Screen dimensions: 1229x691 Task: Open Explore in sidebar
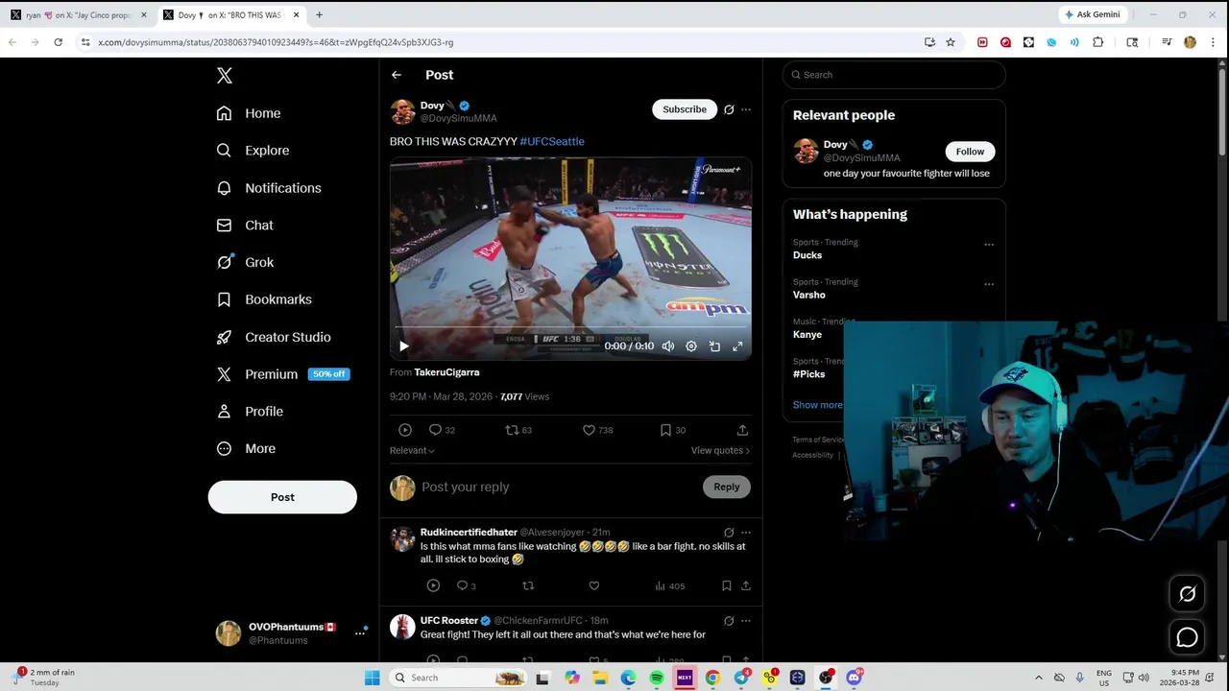tap(253, 151)
